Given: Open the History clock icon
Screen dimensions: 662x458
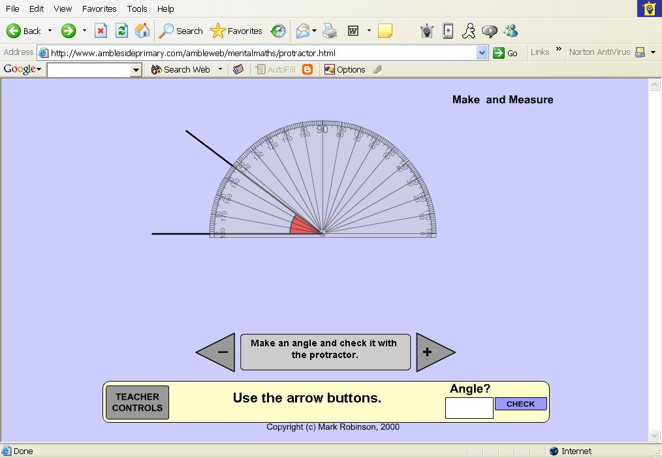Looking at the screenshot, I should (x=278, y=31).
